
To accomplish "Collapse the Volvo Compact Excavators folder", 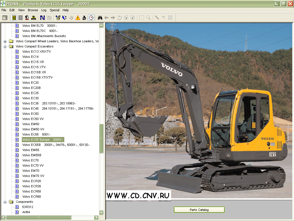I will point(5,47).
